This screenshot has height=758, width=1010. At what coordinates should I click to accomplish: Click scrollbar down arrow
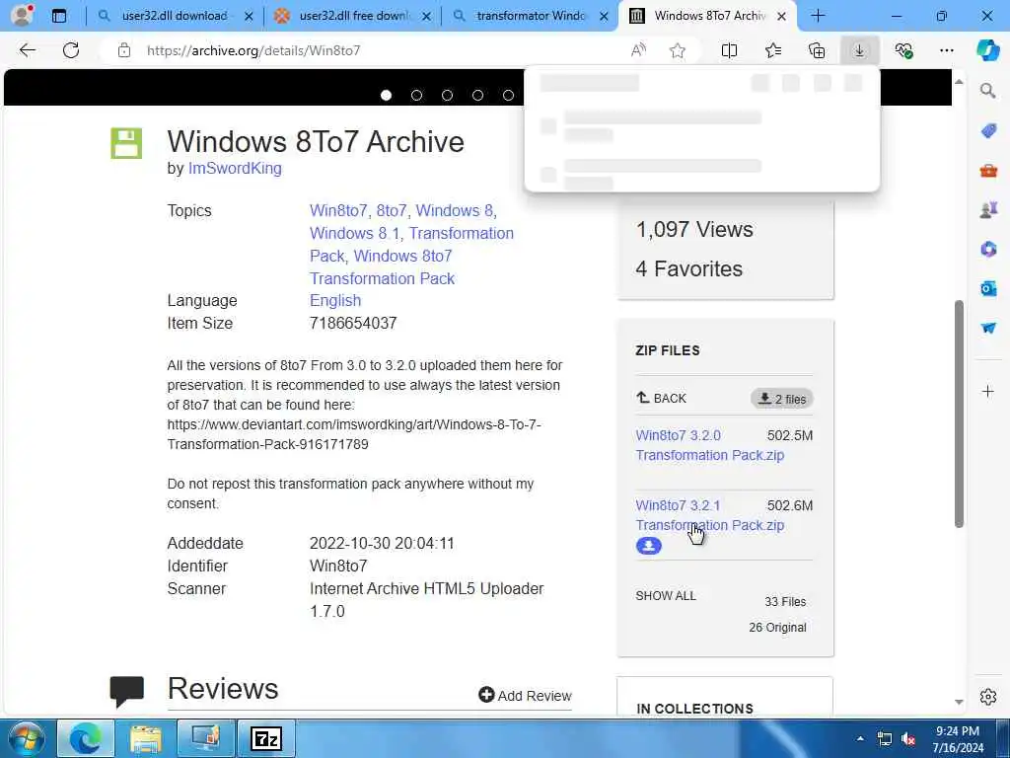pyautogui.click(x=959, y=702)
